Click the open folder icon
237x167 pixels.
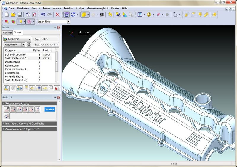[x=13, y=15]
